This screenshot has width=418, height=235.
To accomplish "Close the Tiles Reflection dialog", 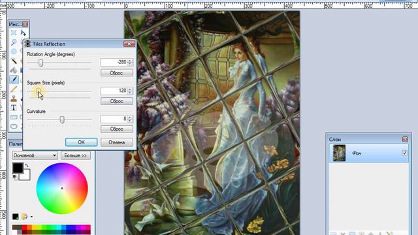I will 129,44.
